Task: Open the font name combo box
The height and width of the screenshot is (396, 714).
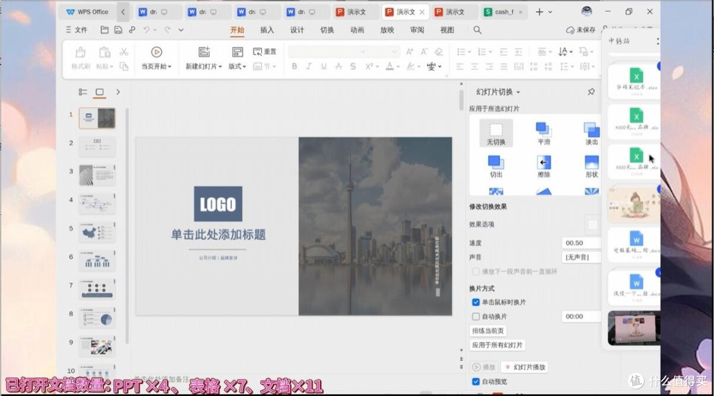Action: click(327, 52)
